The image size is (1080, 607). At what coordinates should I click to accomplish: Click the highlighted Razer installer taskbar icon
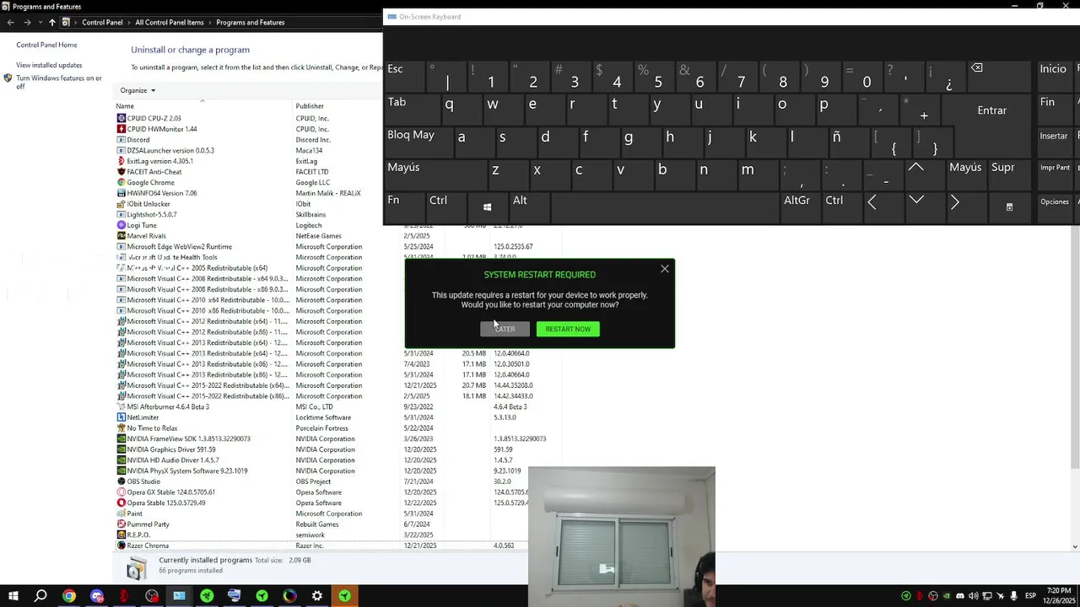click(x=344, y=596)
